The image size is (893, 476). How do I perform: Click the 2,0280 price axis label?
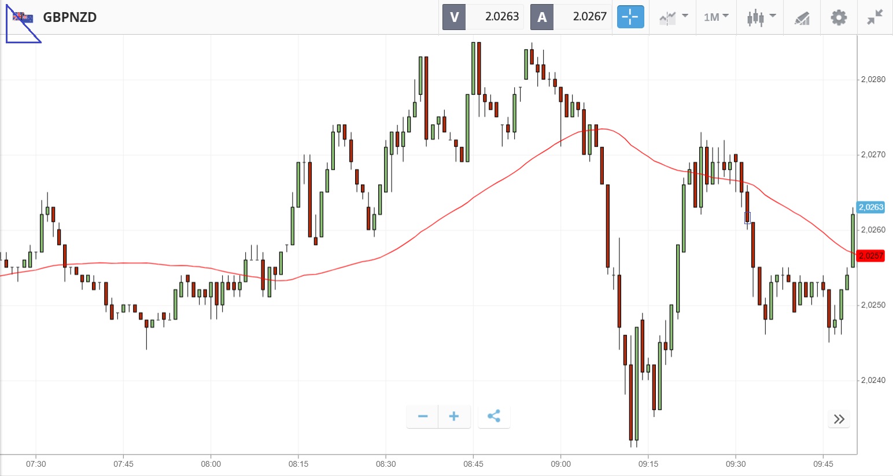pyautogui.click(x=873, y=80)
